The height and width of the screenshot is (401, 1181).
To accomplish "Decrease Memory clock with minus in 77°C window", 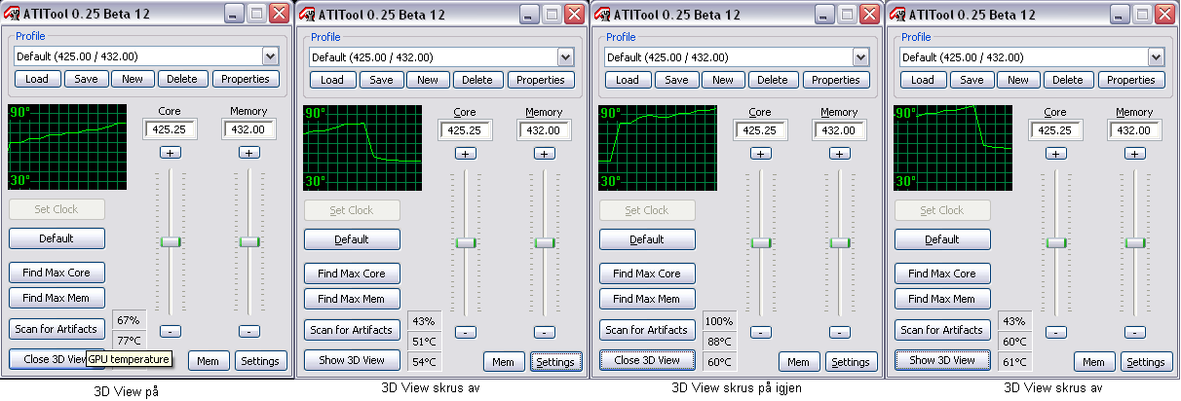I will [x=248, y=332].
